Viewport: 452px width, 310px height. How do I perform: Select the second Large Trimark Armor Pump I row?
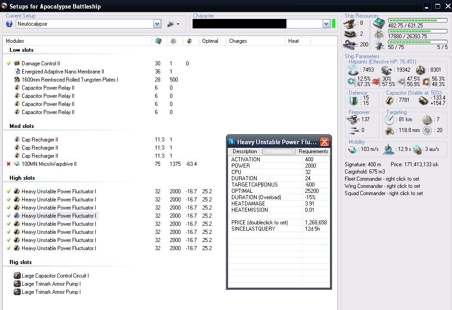click(51, 292)
